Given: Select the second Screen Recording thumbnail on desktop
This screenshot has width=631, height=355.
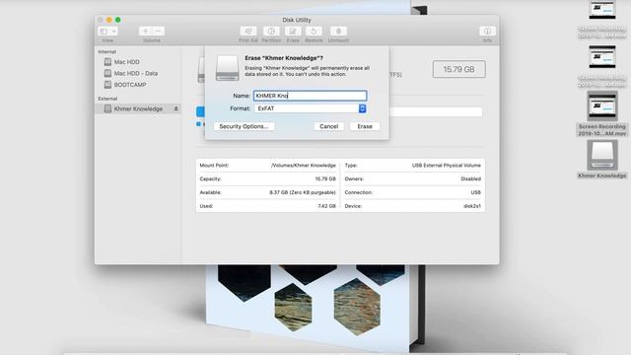Looking at the screenshot, I should pos(602,57).
